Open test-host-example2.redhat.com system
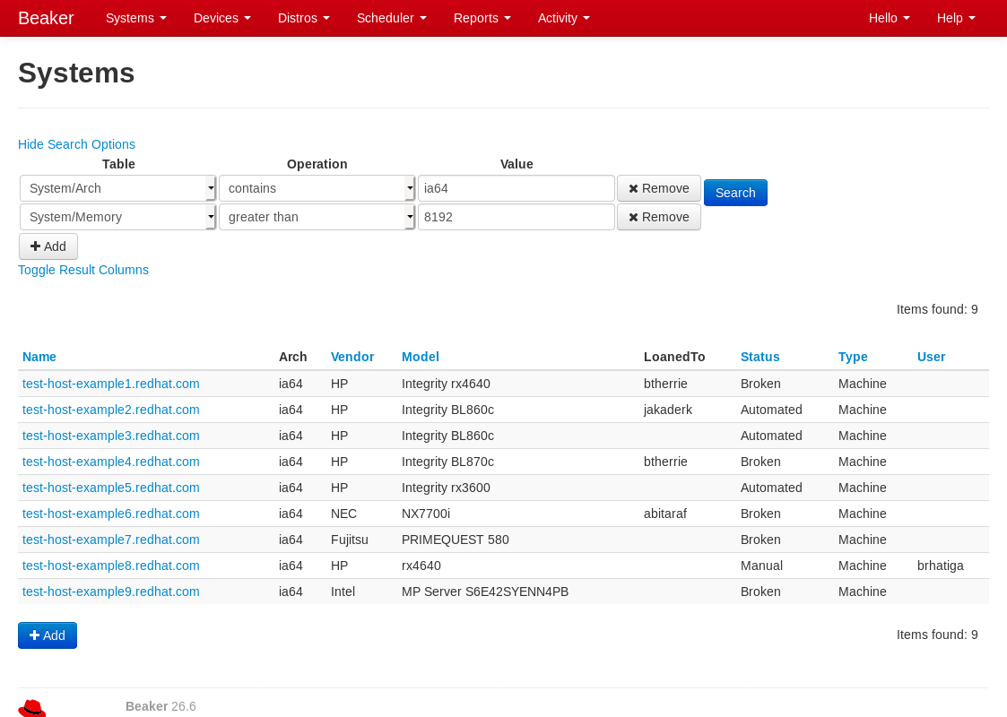The image size is (1007, 717). tap(110, 410)
